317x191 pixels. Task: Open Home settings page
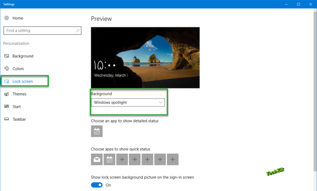pos(18,18)
